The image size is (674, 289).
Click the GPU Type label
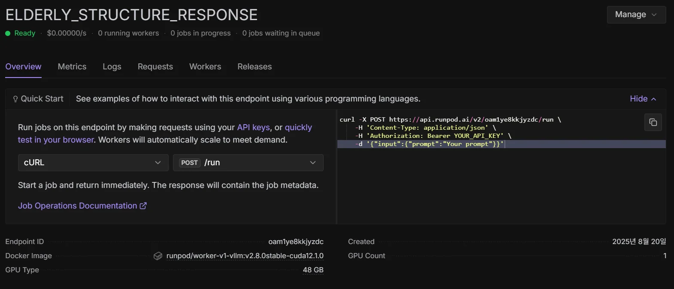coord(22,270)
